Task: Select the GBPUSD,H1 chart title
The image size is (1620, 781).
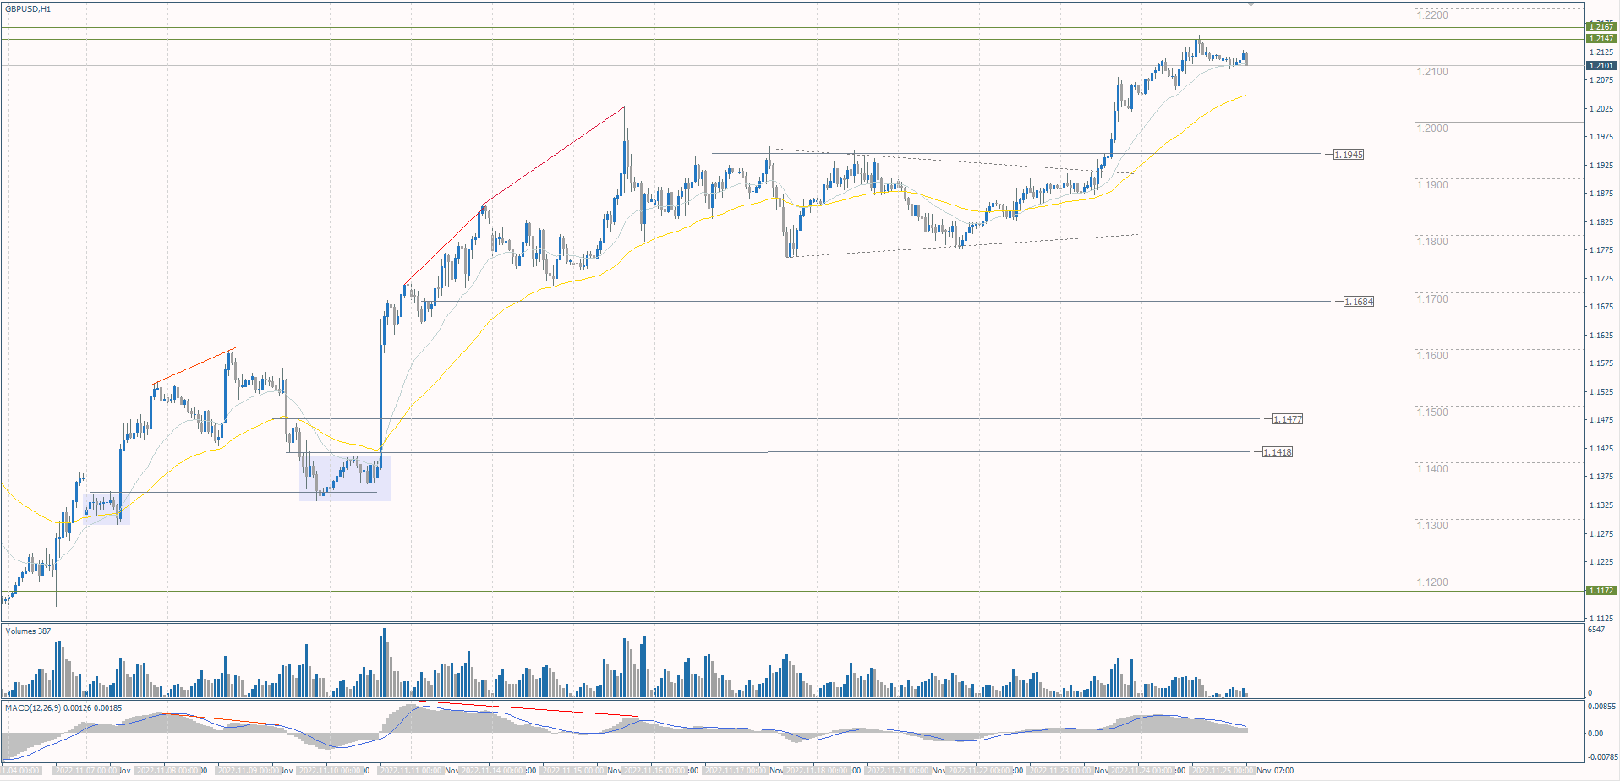Action: click(x=28, y=9)
